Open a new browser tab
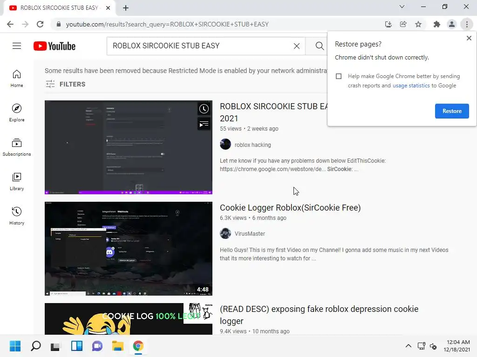 pos(126,8)
